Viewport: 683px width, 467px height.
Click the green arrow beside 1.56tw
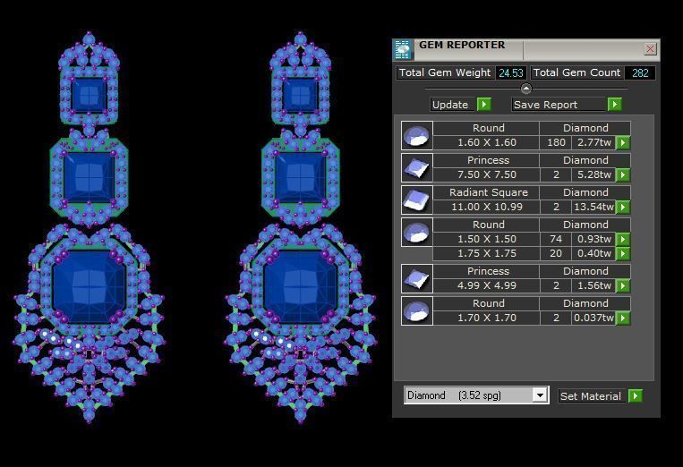coord(623,285)
